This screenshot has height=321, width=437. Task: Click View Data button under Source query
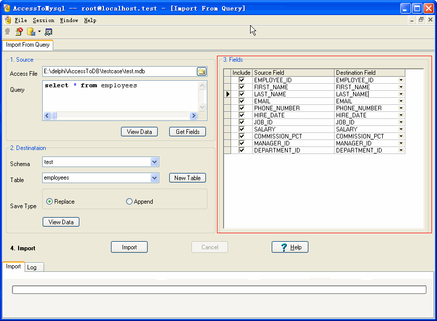point(139,132)
